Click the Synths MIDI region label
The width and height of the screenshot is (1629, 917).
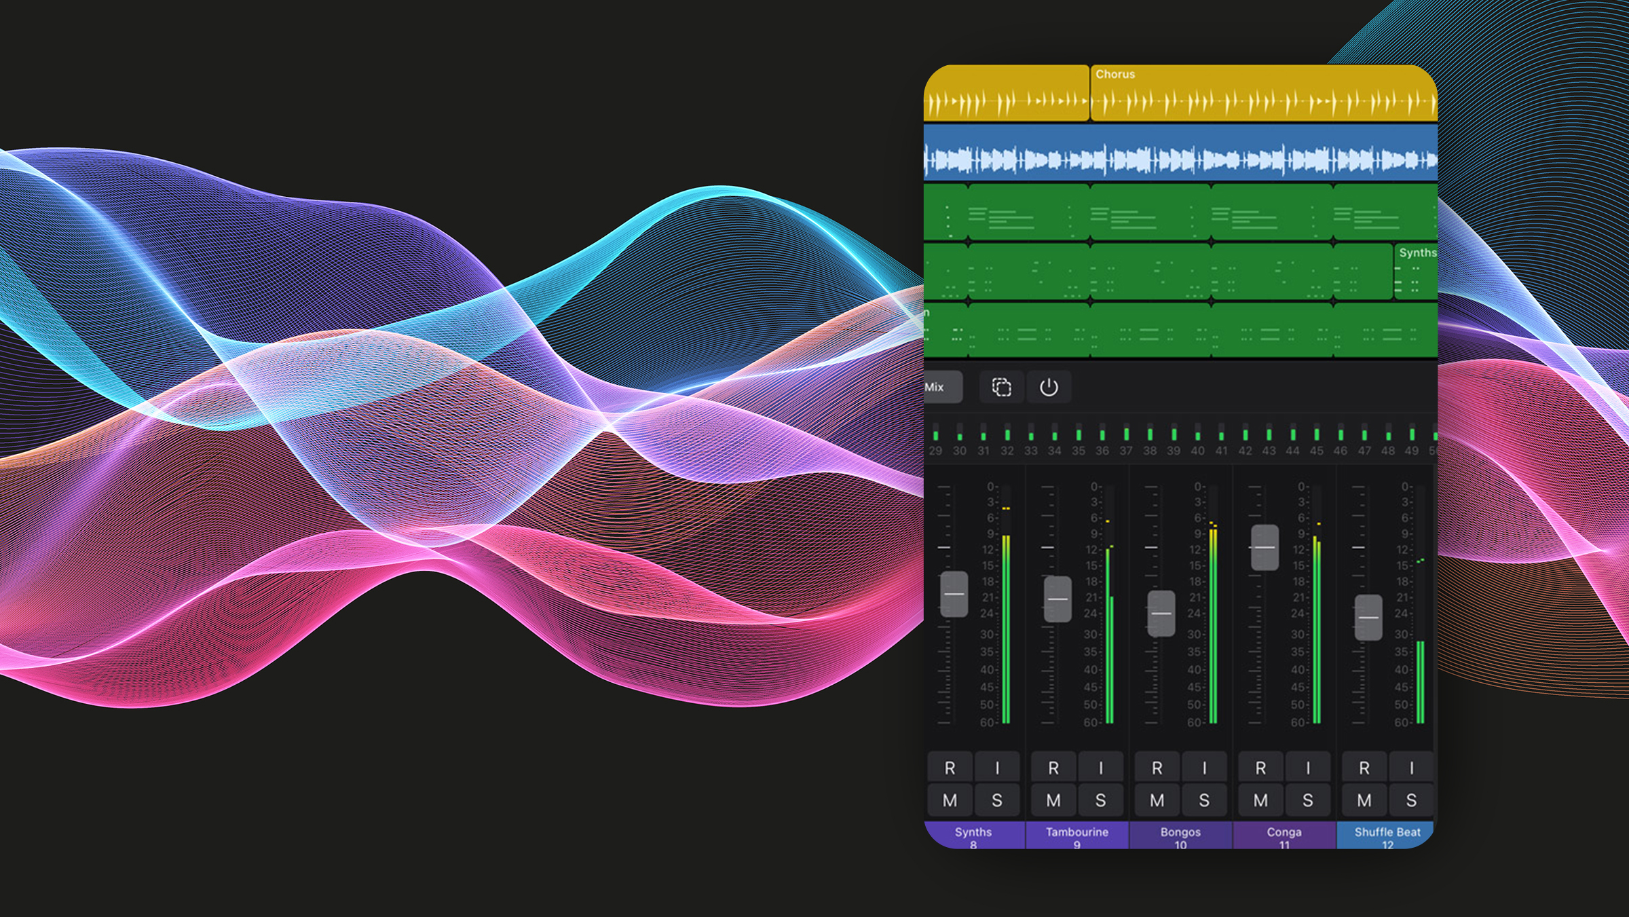1417,252
